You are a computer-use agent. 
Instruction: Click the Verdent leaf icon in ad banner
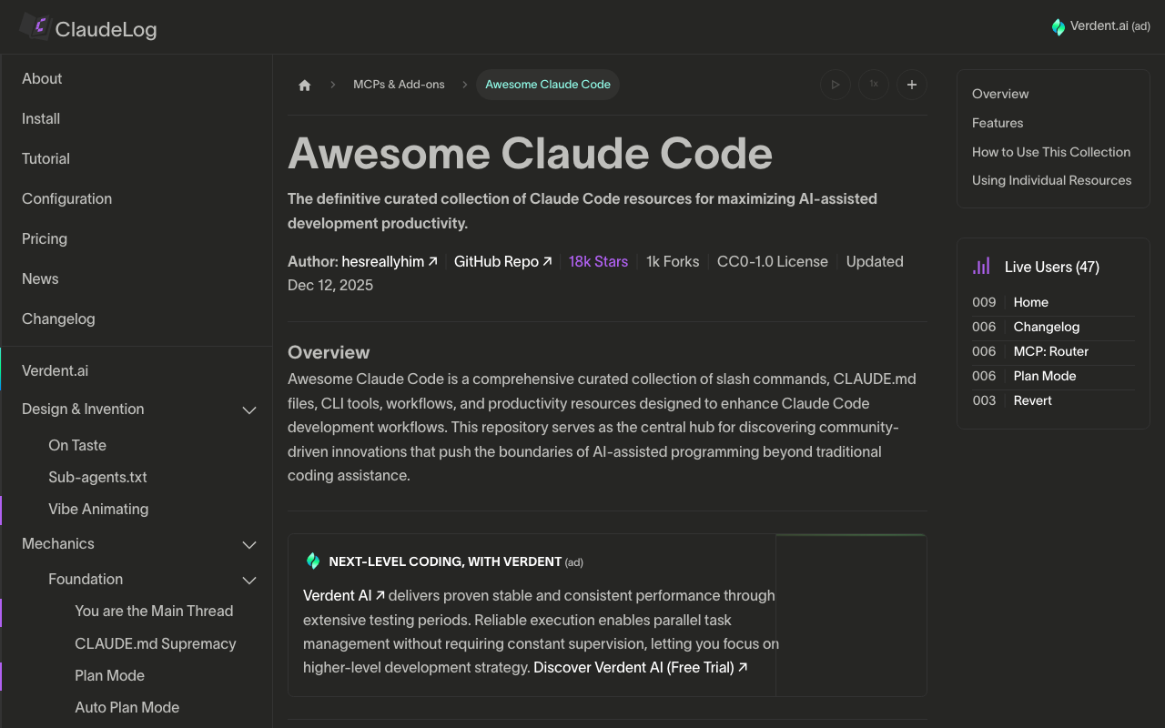pyautogui.click(x=313, y=561)
